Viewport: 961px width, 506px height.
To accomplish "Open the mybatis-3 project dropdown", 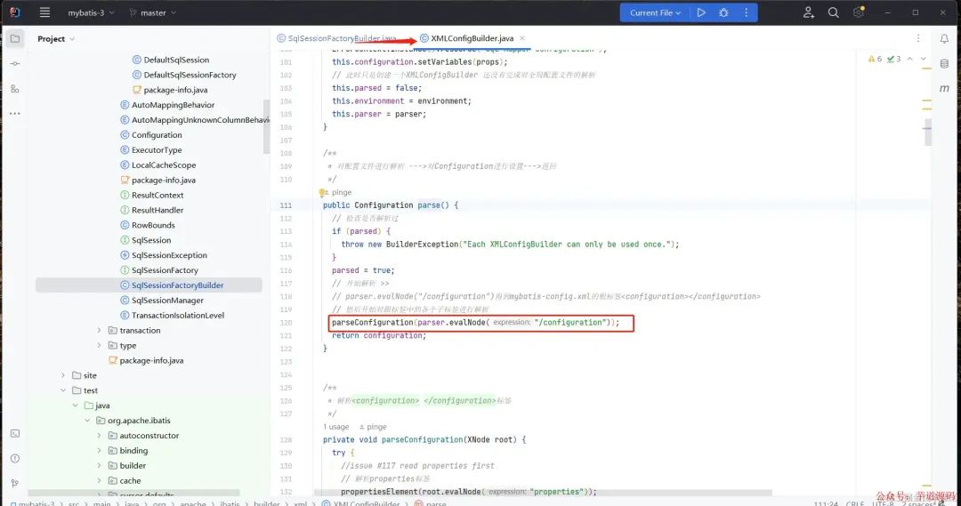I will click(91, 12).
